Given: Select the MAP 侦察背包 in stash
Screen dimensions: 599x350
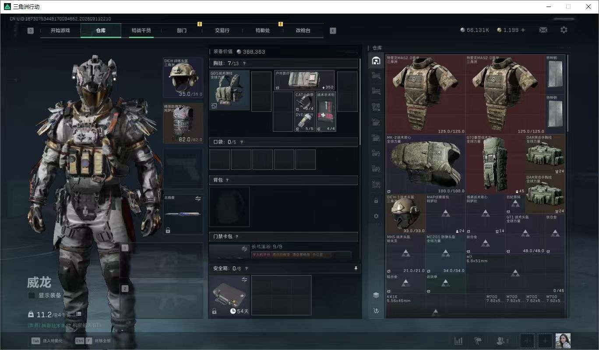Looking at the screenshot, I should (x=446, y=214).
